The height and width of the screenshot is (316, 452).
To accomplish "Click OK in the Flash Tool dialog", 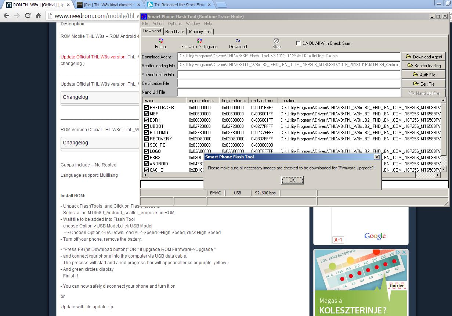I will (x=292, y=180).
